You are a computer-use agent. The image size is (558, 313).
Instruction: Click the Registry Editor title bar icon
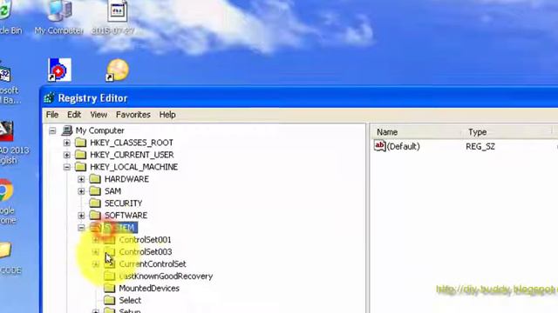tap(49, 98)
